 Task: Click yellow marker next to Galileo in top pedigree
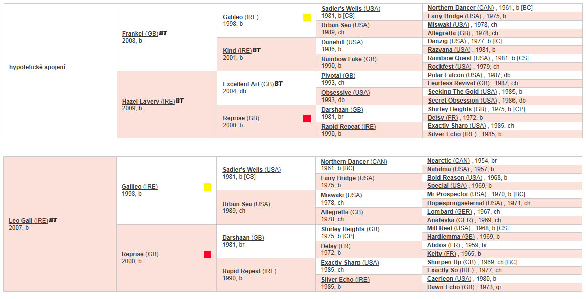307,17
